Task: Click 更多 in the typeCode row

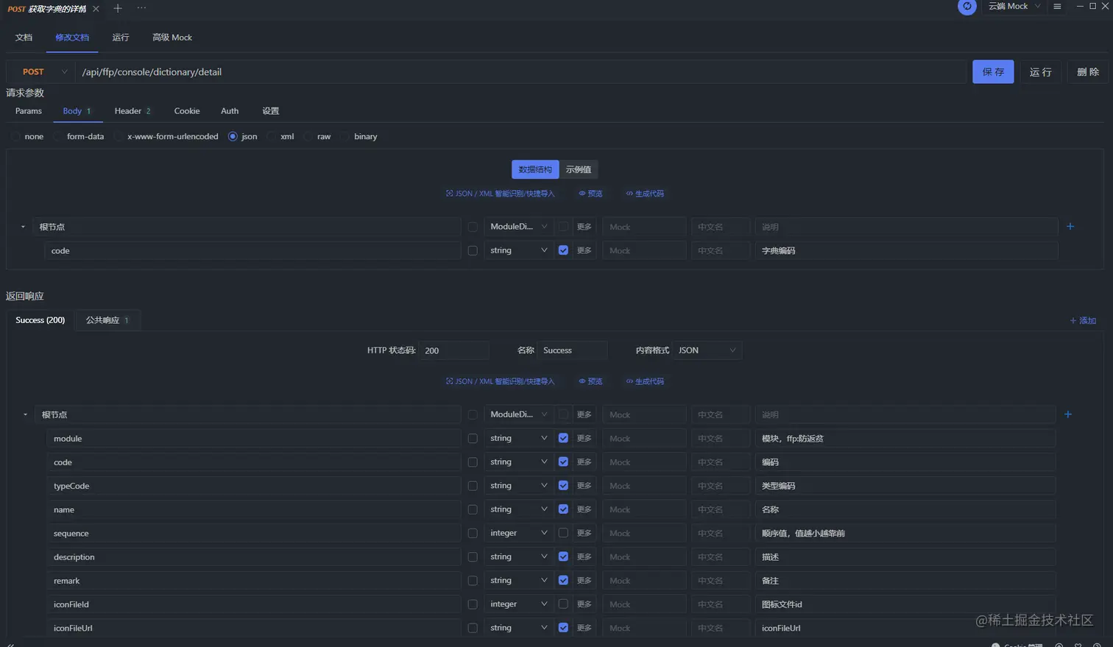Action: pyautogui.click(x=584, y=486)
